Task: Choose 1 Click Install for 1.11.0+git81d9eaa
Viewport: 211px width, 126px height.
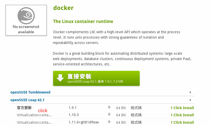Action: [182, 122]
